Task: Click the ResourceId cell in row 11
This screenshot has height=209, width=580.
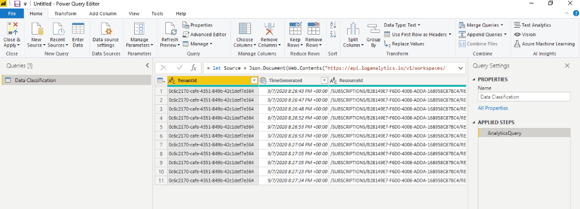Action: click(x=397, y=181)
